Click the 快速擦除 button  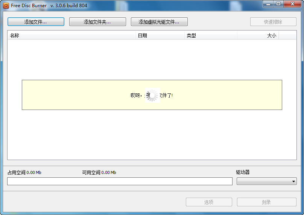(273, 22)
